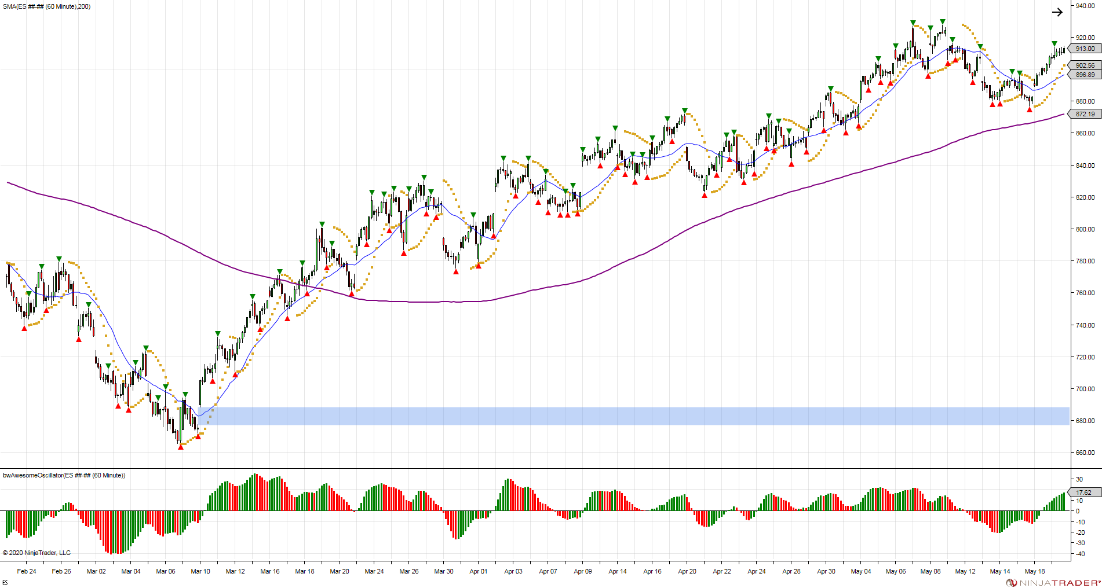The image size is (1102, 588).
Task: Click the Apr 24 date label
Action: [x=757, y=571]
